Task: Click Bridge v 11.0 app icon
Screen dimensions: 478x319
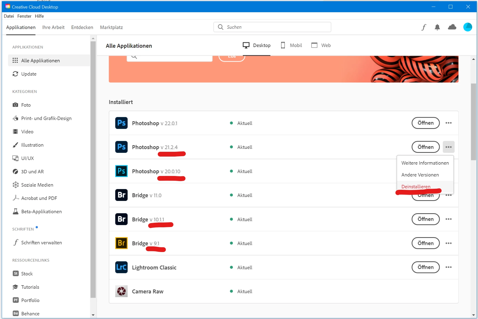Action: (x=121, y=195)
